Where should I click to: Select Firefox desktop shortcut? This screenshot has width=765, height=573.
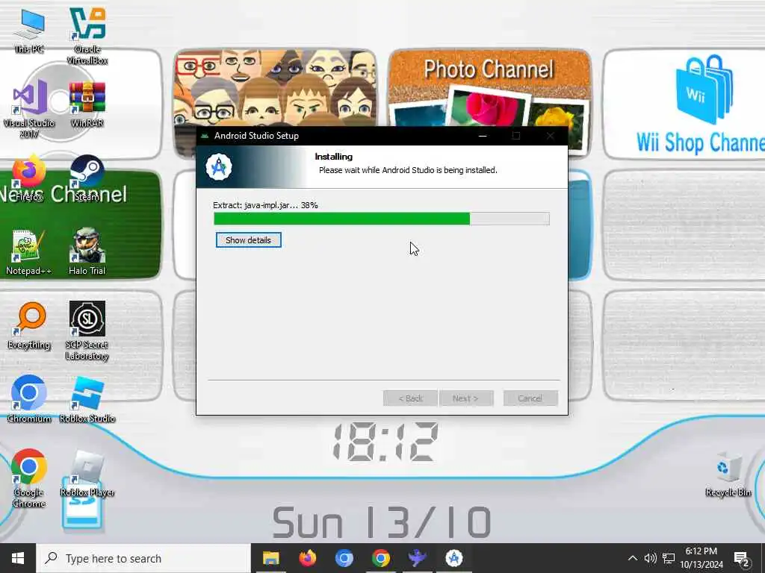pos(29,178)
